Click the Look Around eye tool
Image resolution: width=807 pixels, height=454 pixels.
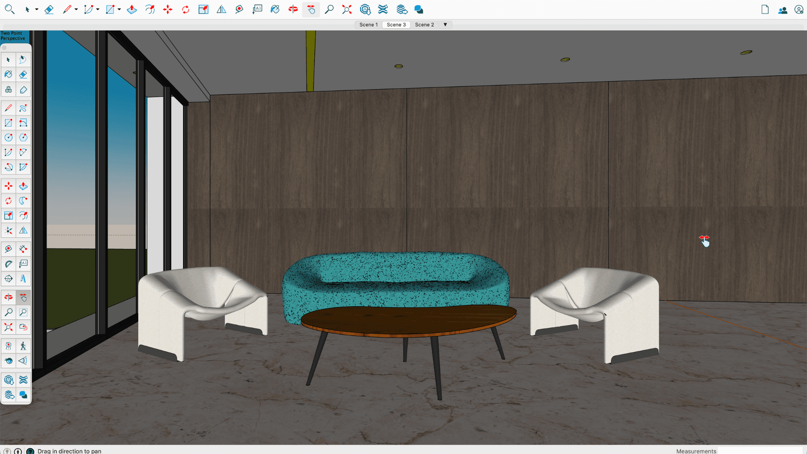8,361
